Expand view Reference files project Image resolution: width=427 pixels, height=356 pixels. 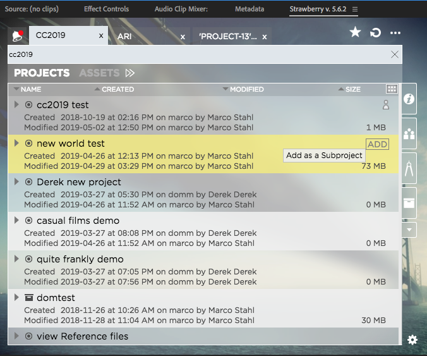pyautogui.click(x=16, y=336)
